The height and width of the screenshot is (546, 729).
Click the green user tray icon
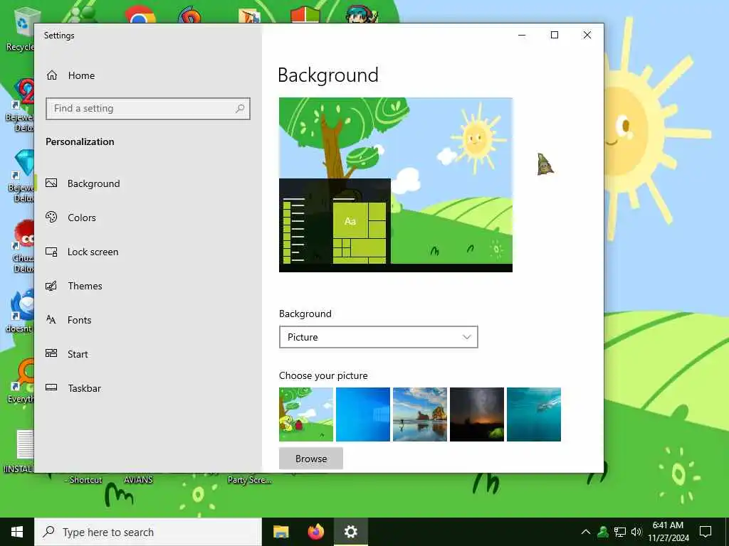603,532
